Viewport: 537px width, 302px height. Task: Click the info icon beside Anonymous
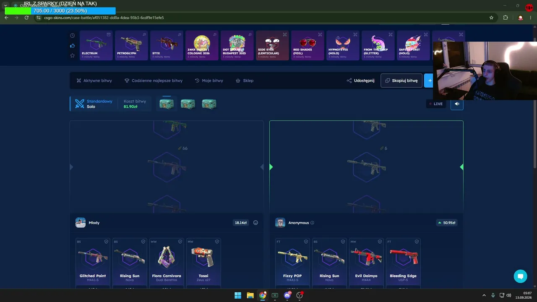pos(312,223)
